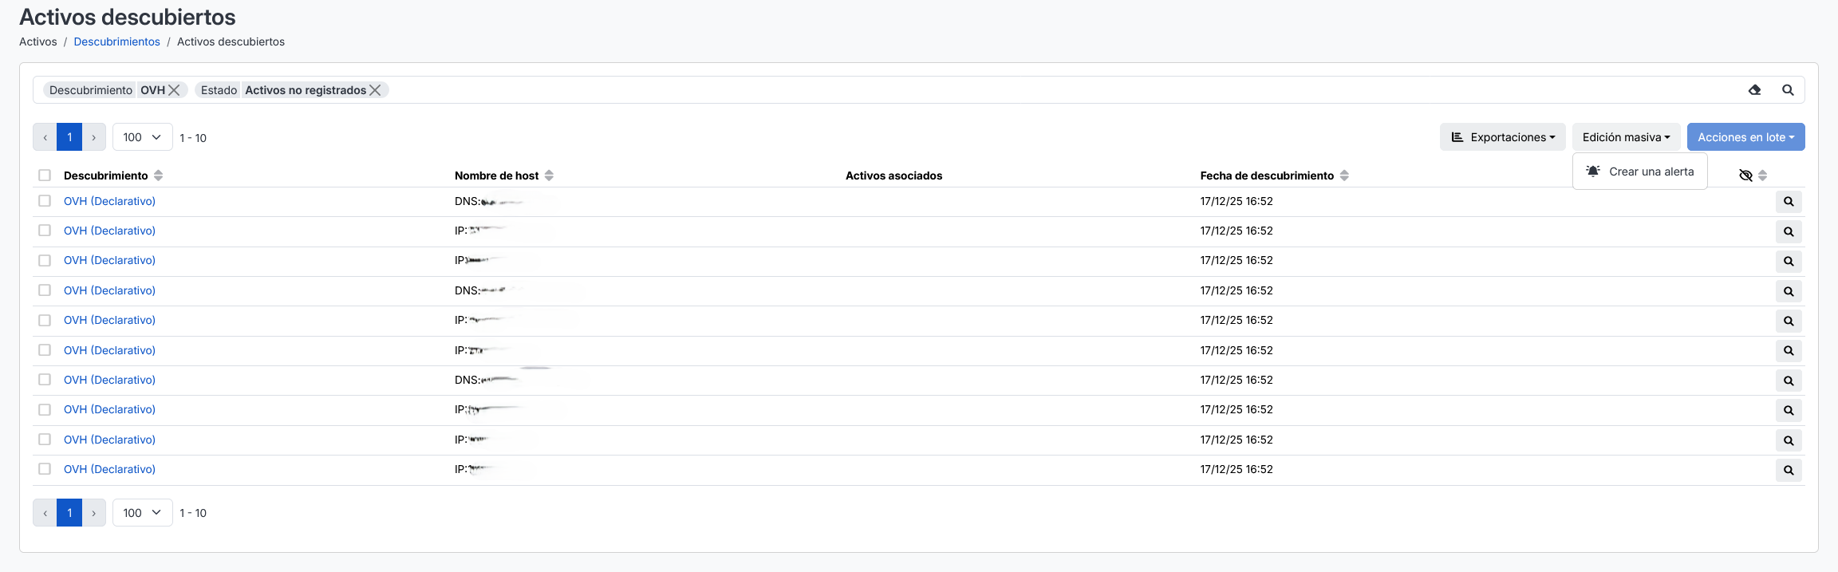
Task: Check the first row's checkbox
Action: point(45,201)
